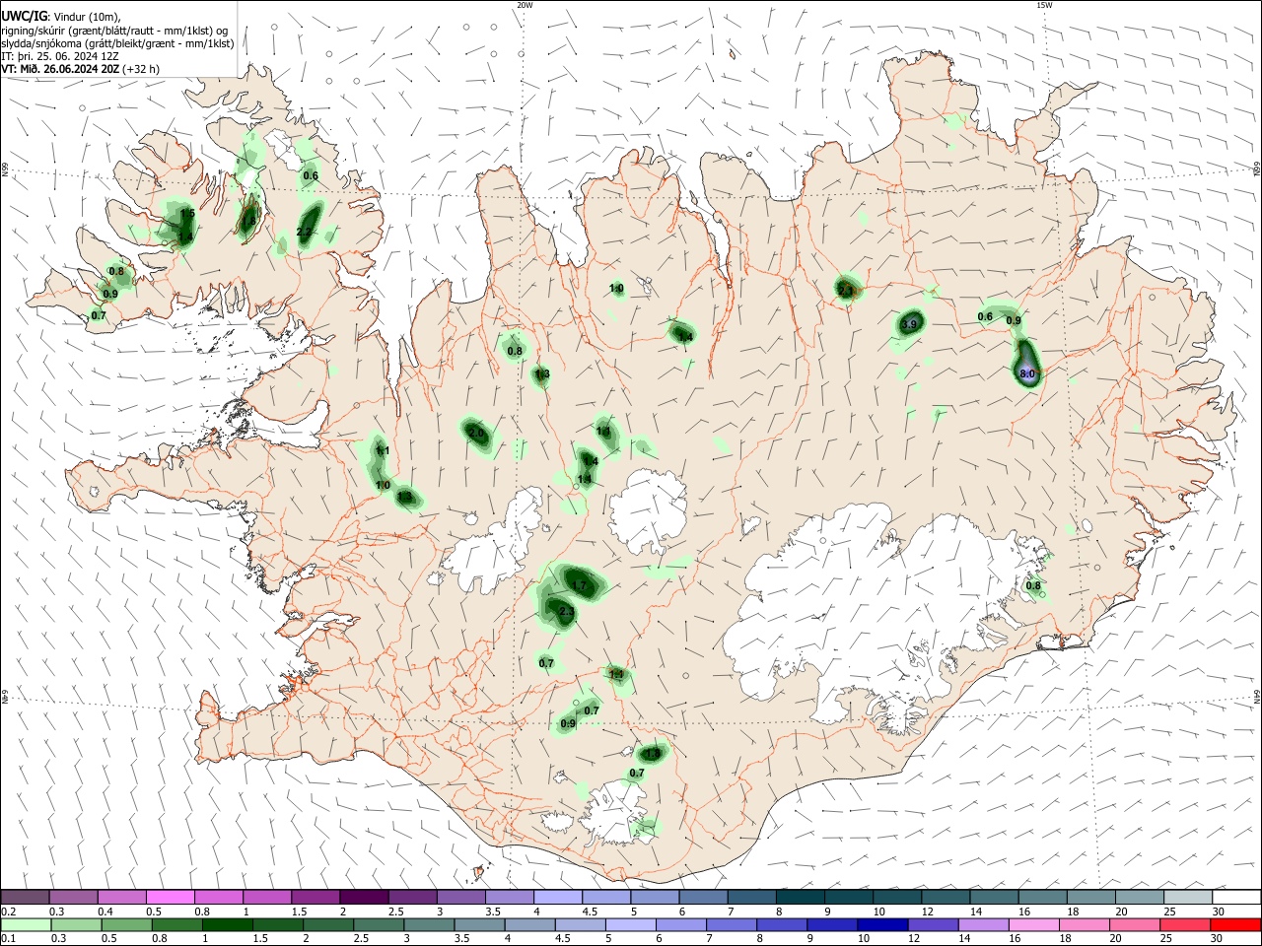Image resolution: width=1262 pixels, height=946 pixels.
Task: Click the 20W longitude label at the top
Action: pyautogui.click(x=525, y=5)
